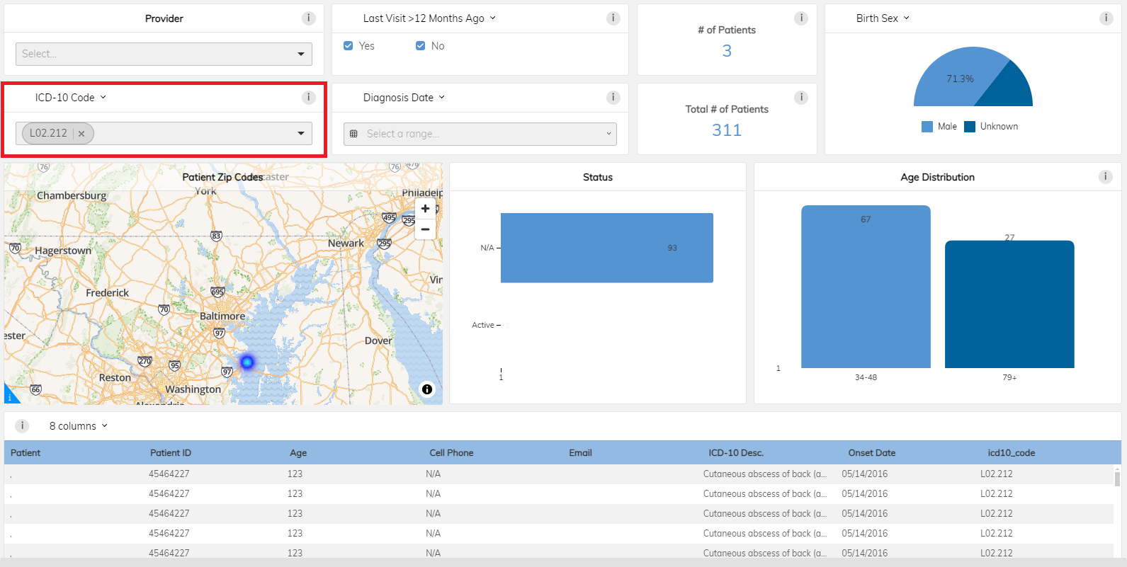Viewport: 1127px width, 567px height.
Task: Click info icon beside 8 columns
Action: tap(22, 425)
